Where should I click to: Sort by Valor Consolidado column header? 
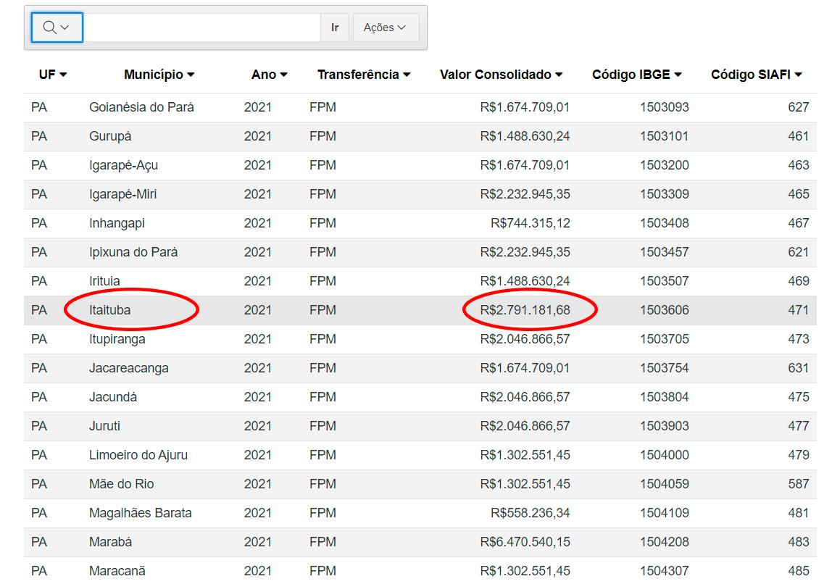501,75
